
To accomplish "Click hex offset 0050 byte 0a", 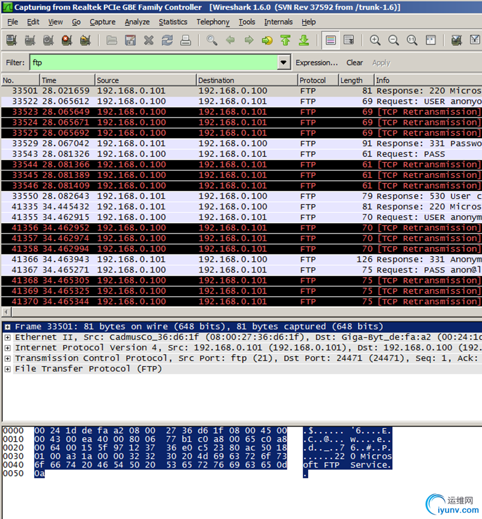I will coord(39,473).
